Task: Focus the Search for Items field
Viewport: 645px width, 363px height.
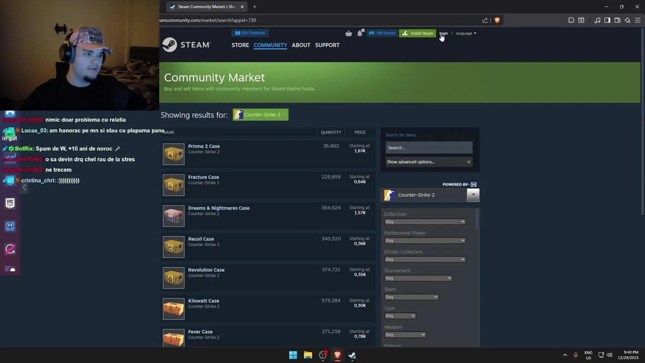Action: pyautogui.click(x=429, y=148)
